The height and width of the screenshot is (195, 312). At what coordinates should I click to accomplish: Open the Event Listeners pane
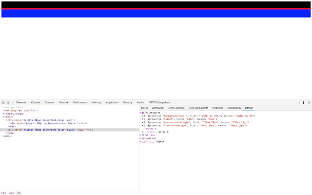[x=176, y=108]
